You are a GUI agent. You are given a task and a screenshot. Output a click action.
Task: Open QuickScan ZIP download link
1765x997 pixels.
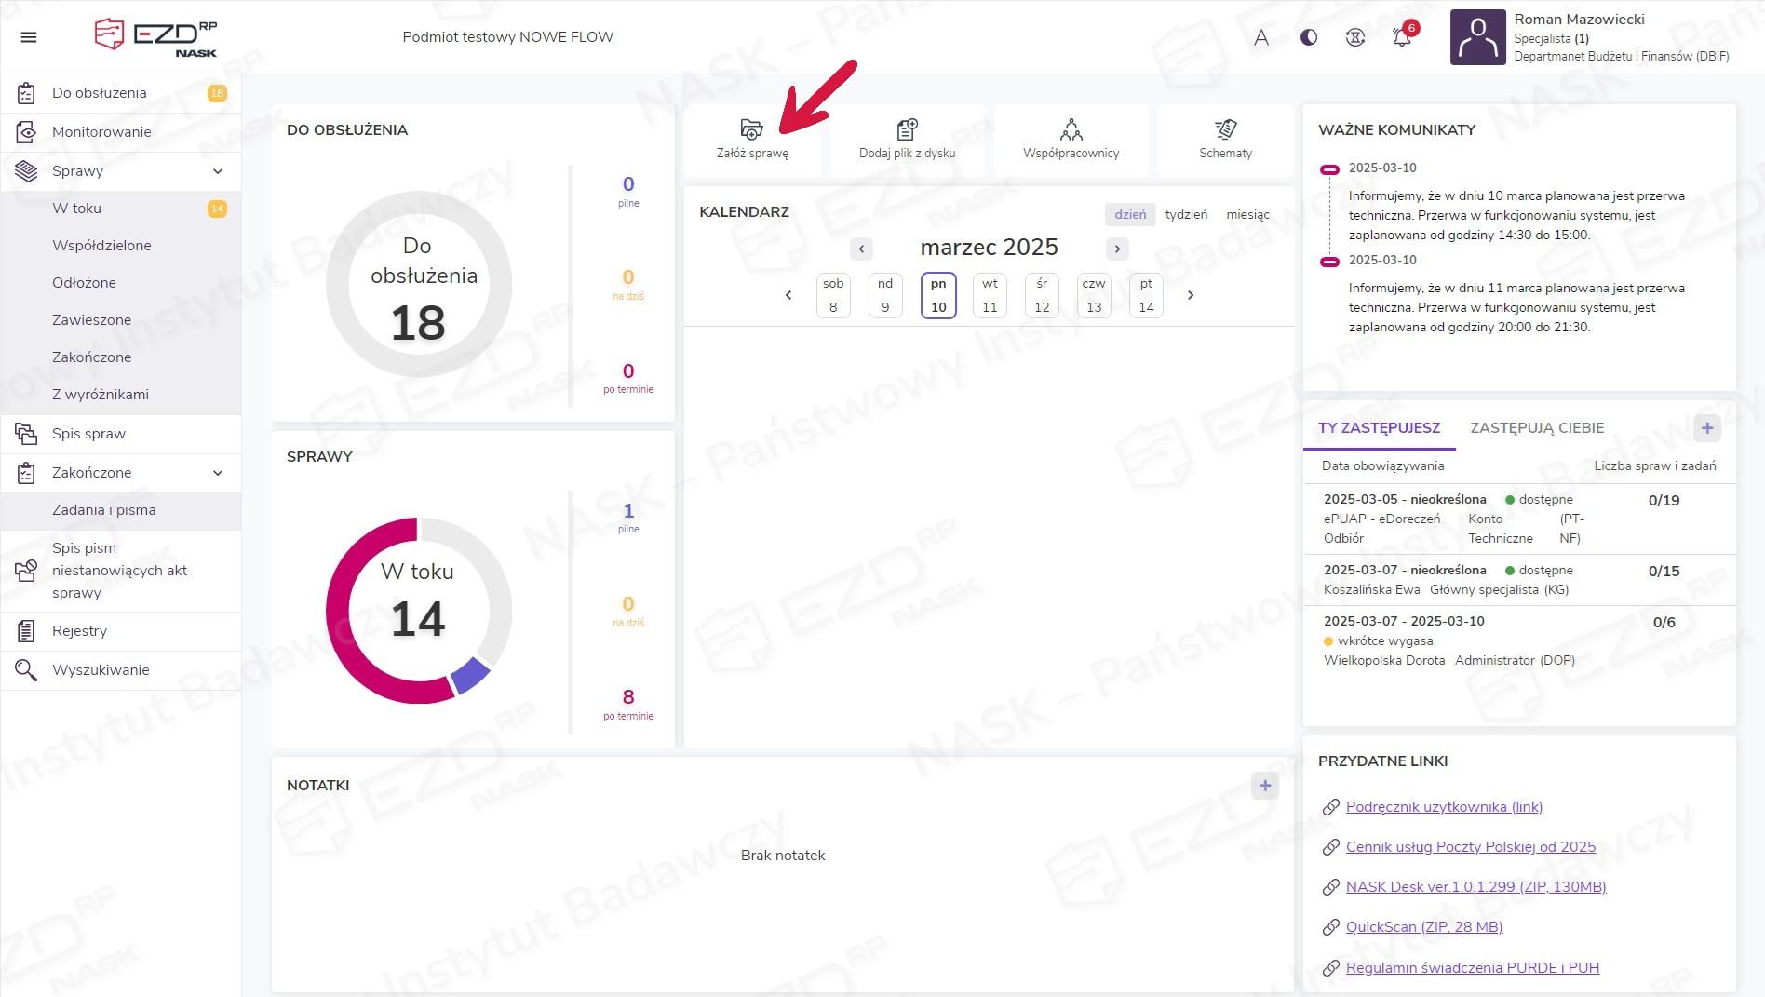1424,927
